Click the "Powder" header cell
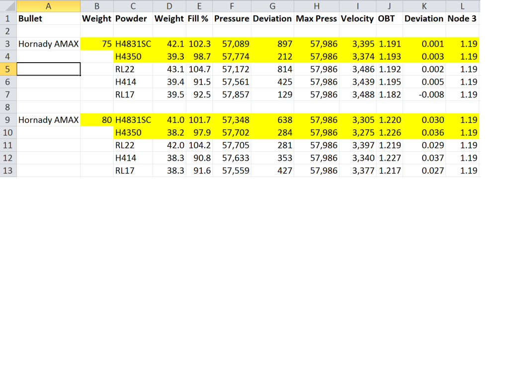The image size is (509, 382). [133, 18]
